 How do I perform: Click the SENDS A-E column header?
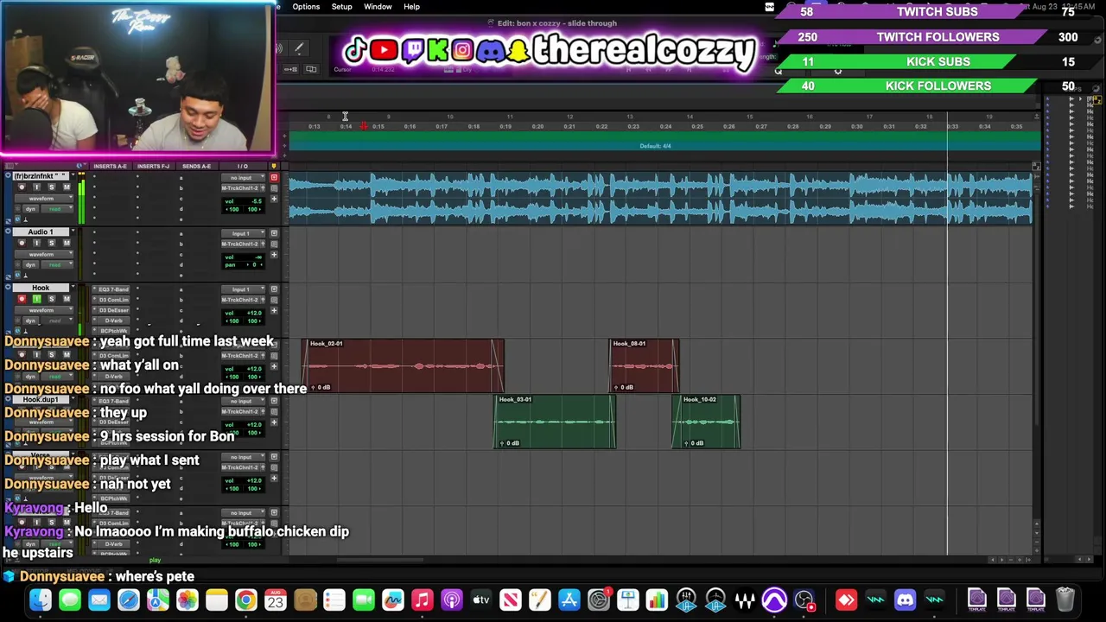196,166
